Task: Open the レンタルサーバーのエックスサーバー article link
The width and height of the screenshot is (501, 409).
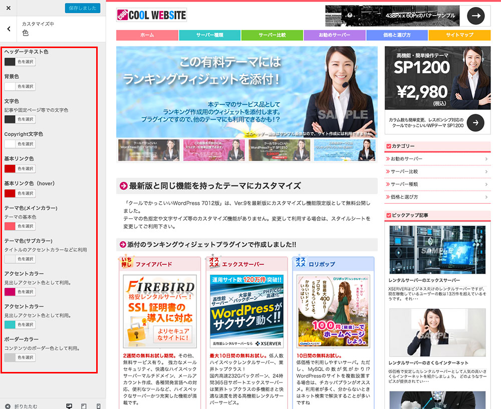Action: click(x=424, y=280)
